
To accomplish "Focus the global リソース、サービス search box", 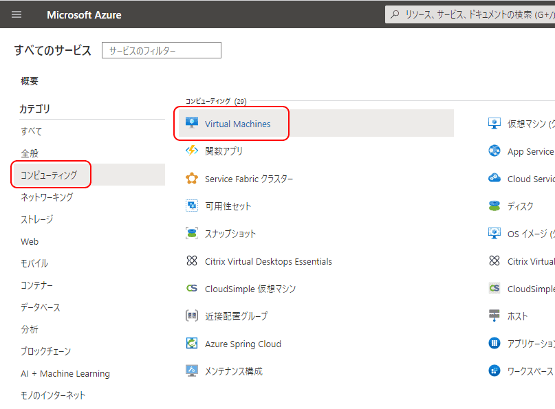I will (x=470, y=14).
